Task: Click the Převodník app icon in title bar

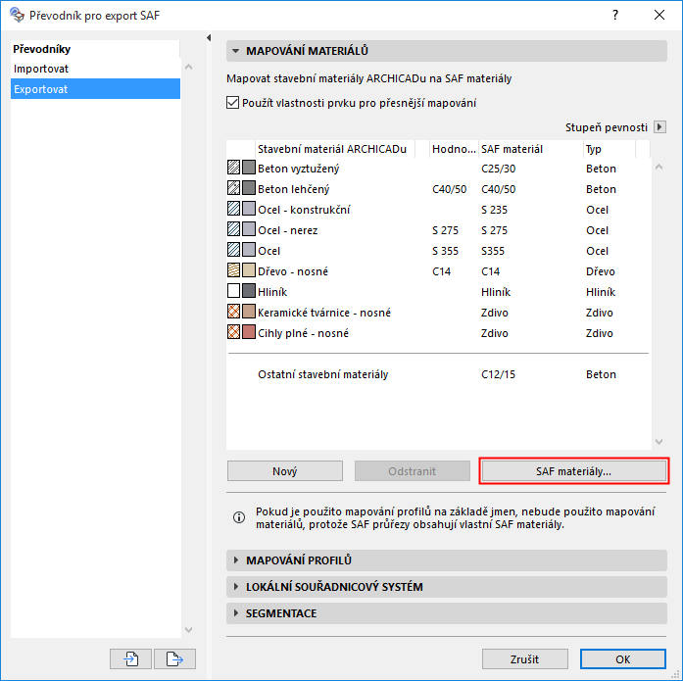Action: tap(17, 16)
